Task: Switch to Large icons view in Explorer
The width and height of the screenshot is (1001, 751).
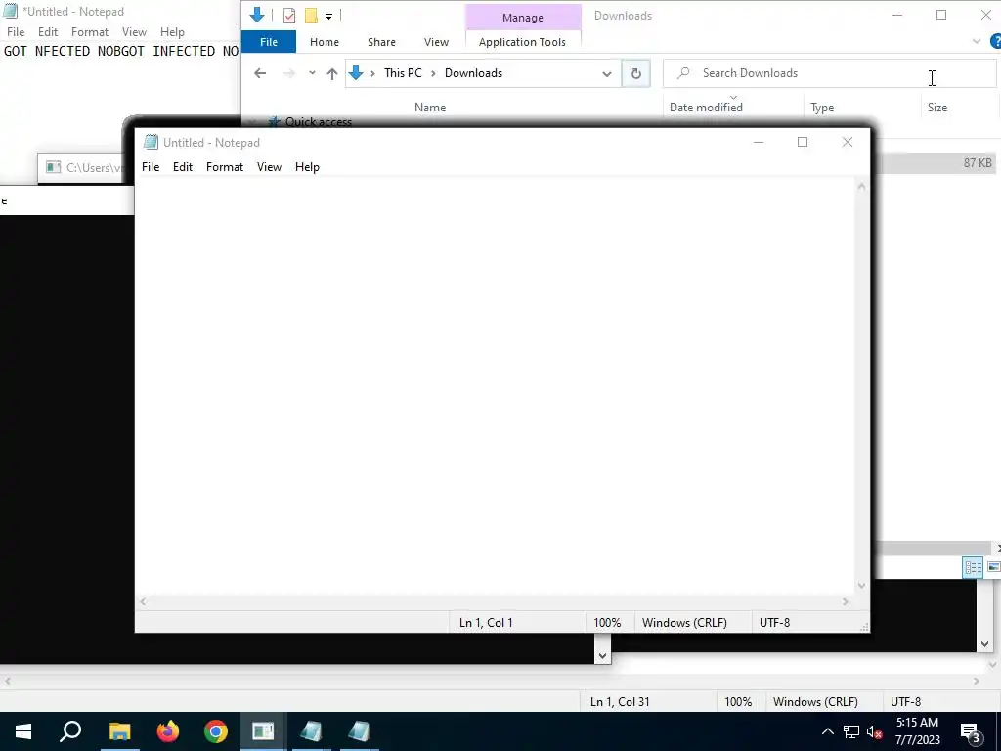Action: pyautogui.click(x=993, y=567)
